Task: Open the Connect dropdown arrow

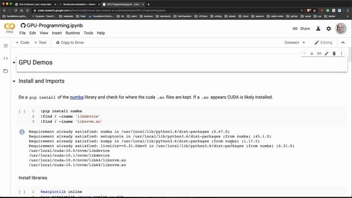Action: point(304,42)
